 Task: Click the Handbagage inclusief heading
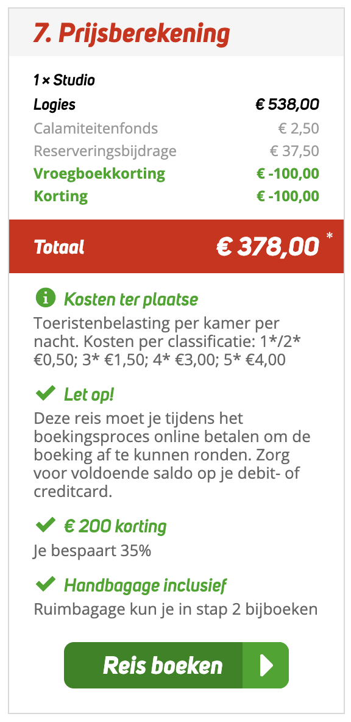[146, 585]
